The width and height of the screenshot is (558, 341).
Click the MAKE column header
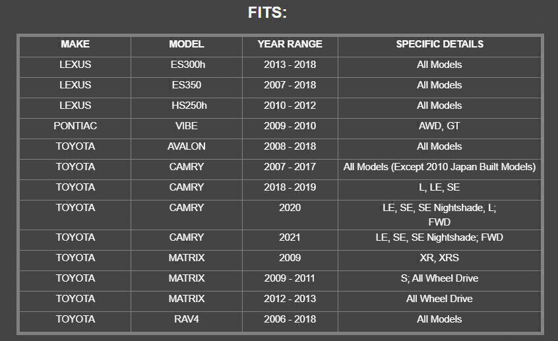(x=75, y=44)
